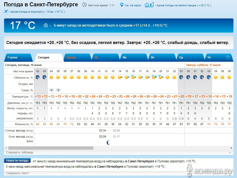Switch to the Завтра tab
The width and height of the screenshot is (237, 178).
[x=78, y=58]
